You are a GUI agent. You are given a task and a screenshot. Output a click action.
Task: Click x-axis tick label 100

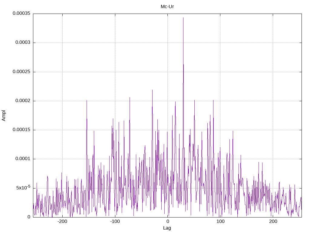(x=220, y=221)
